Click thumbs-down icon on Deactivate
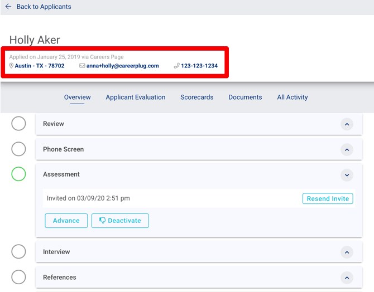The width and height of the screenshot is (374, 292). click(102, 221)
